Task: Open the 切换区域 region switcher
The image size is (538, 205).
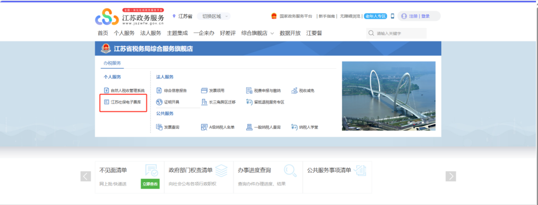Action: 213,16
